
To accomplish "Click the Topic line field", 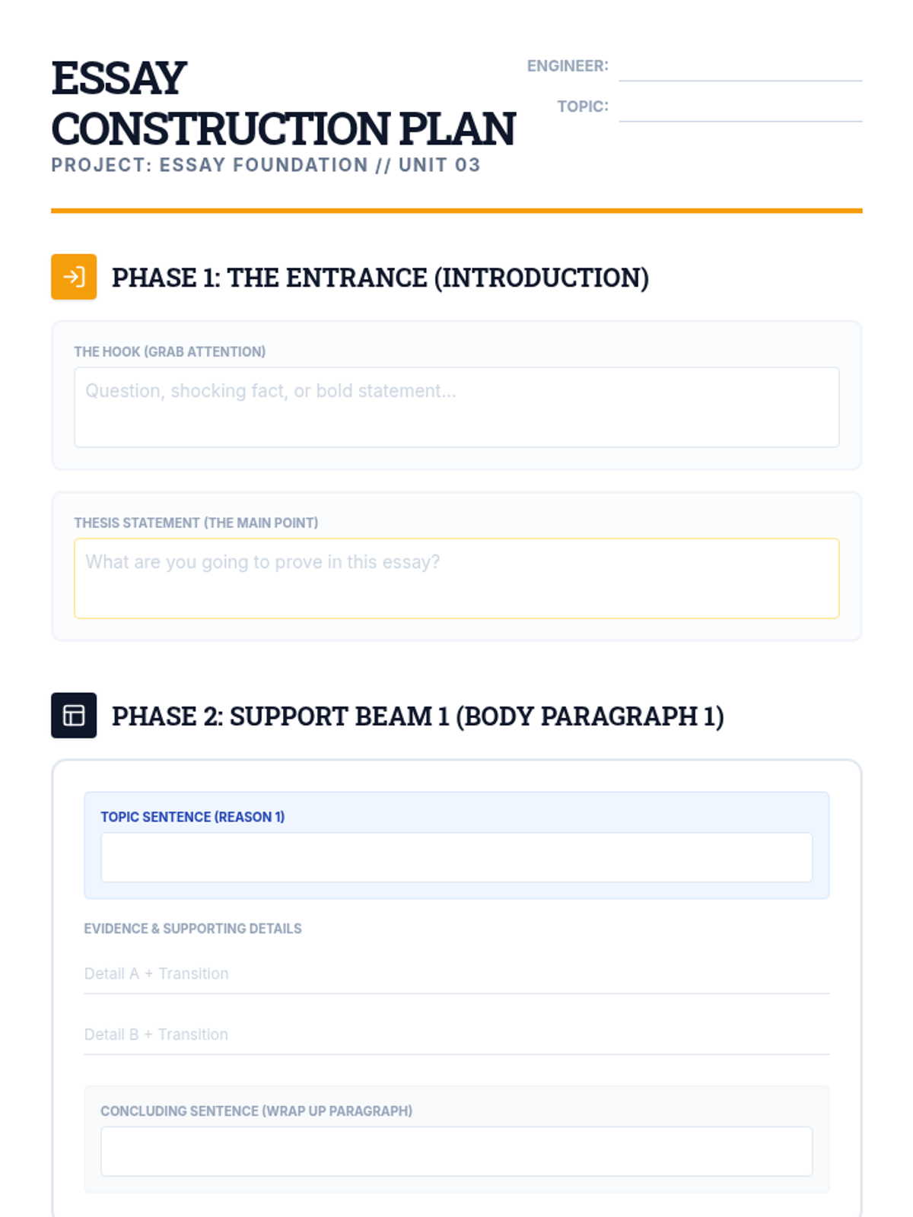I will click(x=740, y=107).
